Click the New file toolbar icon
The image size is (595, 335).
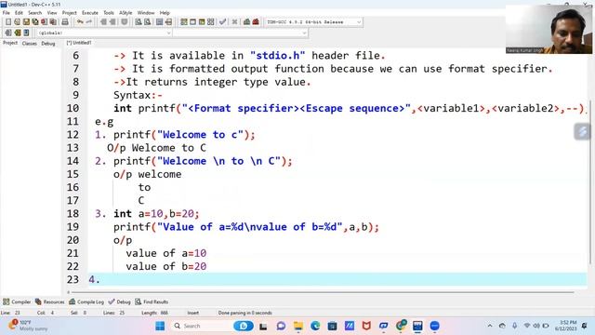click(x=8, y=22)
